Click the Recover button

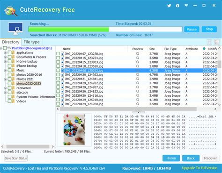211,158
